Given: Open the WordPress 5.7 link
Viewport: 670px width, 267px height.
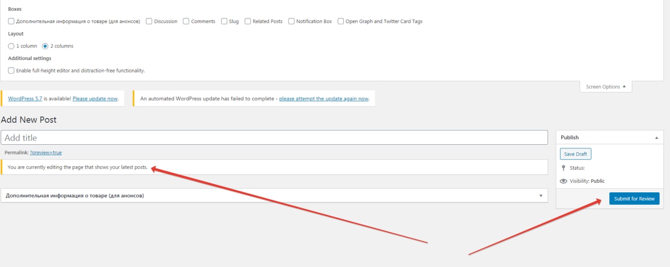Looking at the screenshot, I should pos(25,98).
